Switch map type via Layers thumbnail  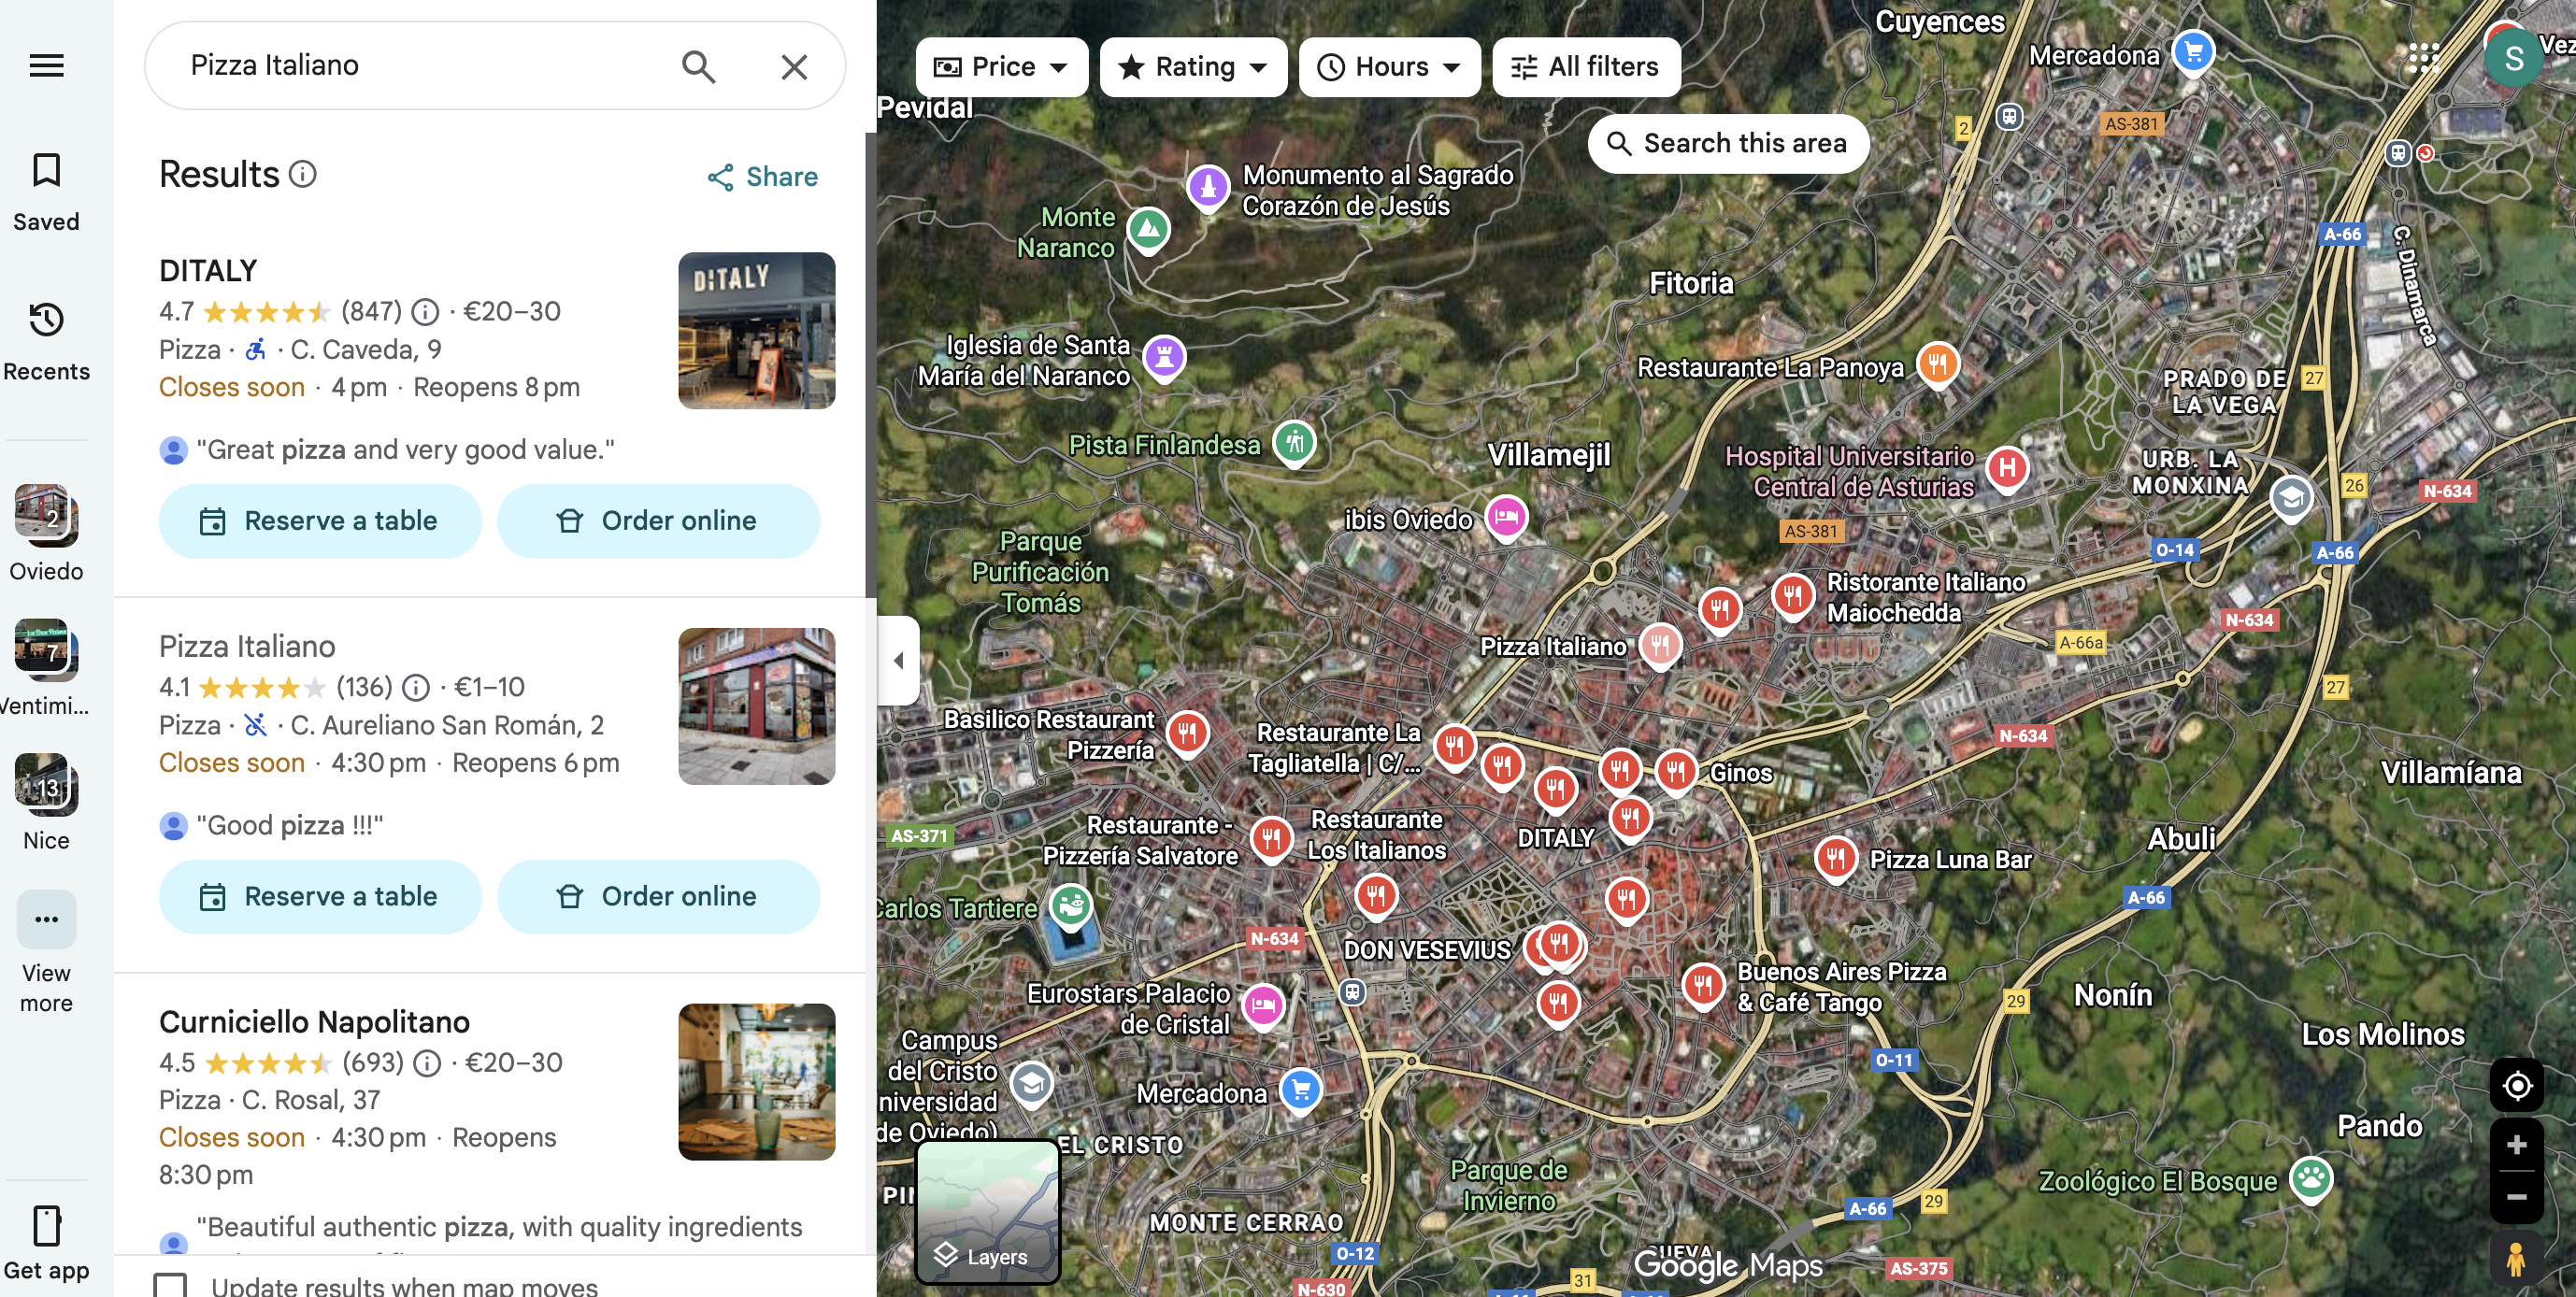(x=987, y=1211)
